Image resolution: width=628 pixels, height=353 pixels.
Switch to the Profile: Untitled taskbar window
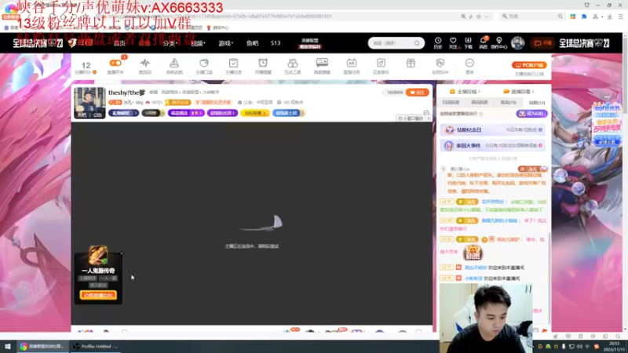coord(96,347)
